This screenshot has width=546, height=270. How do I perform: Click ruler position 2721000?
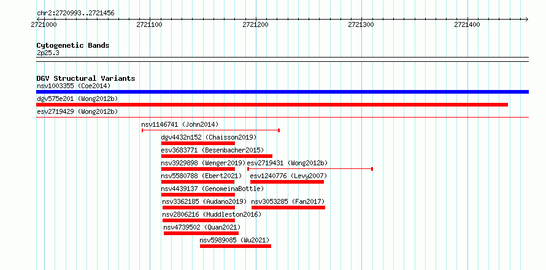point(44,24)
